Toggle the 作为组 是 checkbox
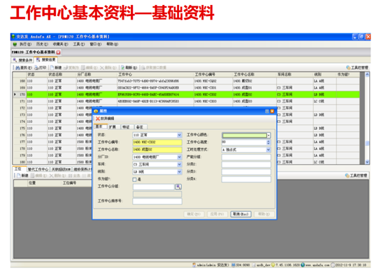372x273 pixels. tap(134, 179)
